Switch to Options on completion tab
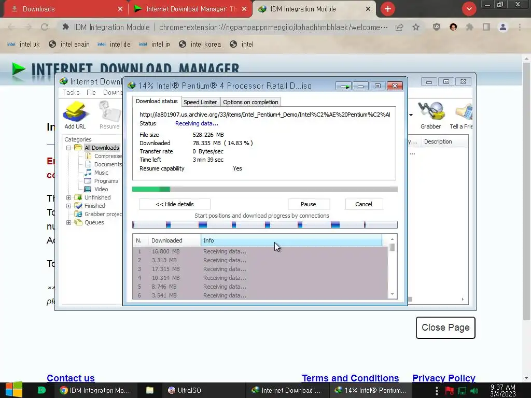The height and width of the screenshot is (398, 531). 250,102
